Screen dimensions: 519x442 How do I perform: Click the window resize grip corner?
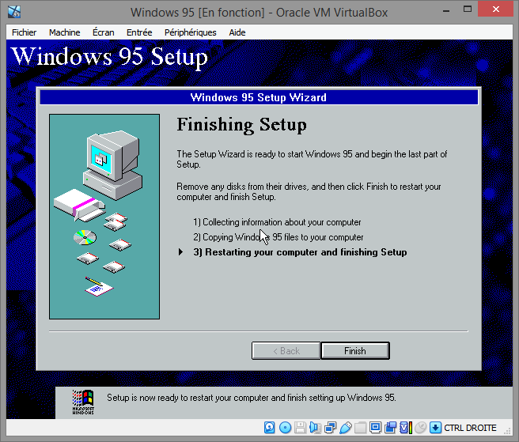[507, 430]
